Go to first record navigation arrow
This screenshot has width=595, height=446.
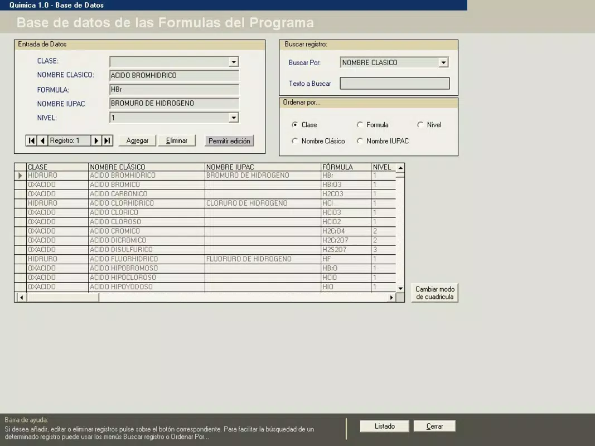31,140
